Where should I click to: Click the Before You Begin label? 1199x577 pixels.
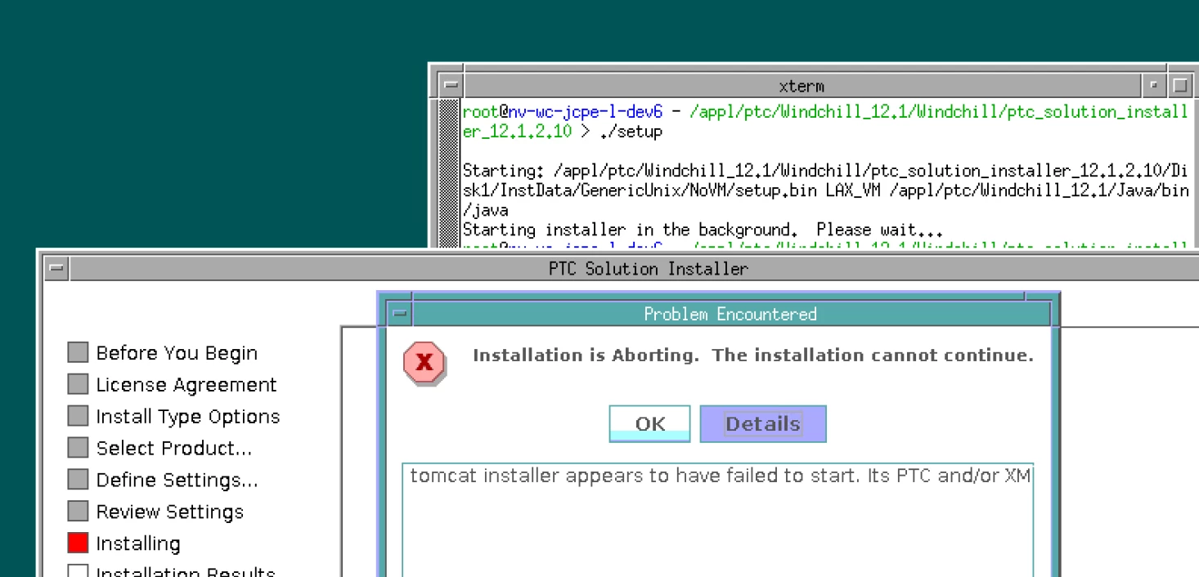[x=177, y=353]
